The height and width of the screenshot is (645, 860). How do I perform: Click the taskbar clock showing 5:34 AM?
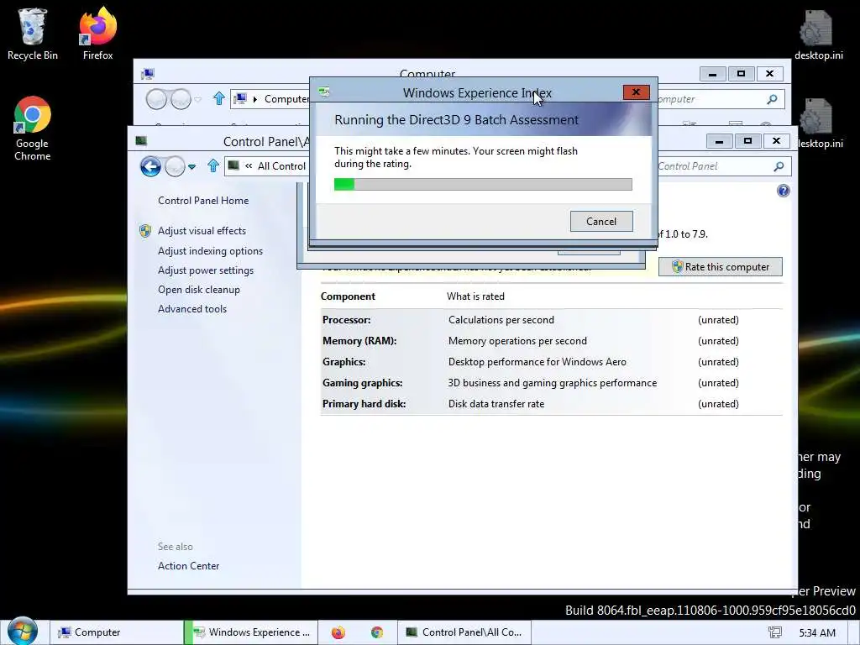coord(816,632)
